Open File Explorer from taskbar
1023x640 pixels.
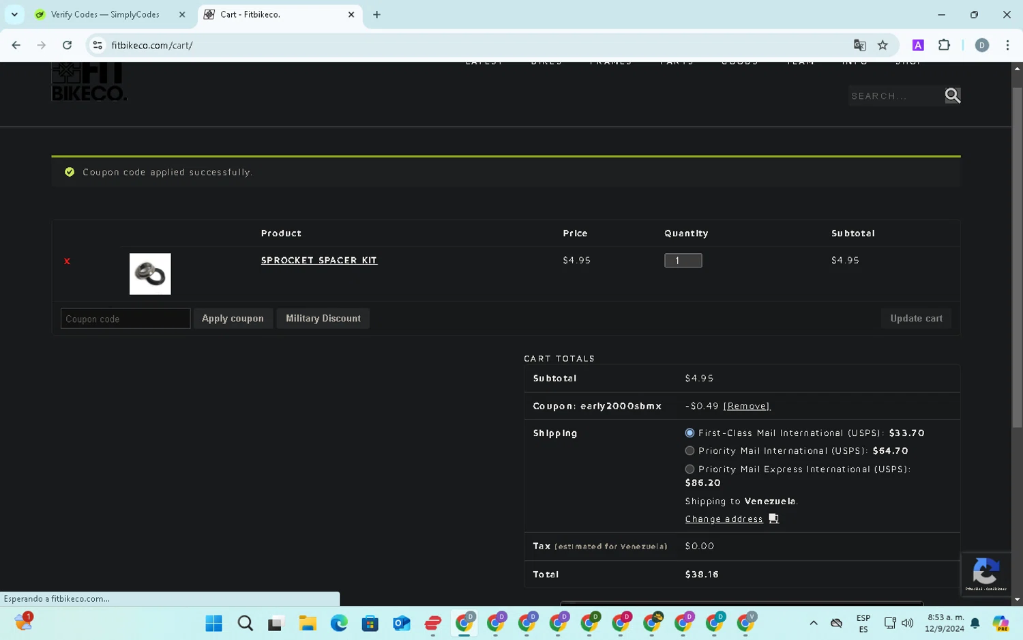(308, 623)
